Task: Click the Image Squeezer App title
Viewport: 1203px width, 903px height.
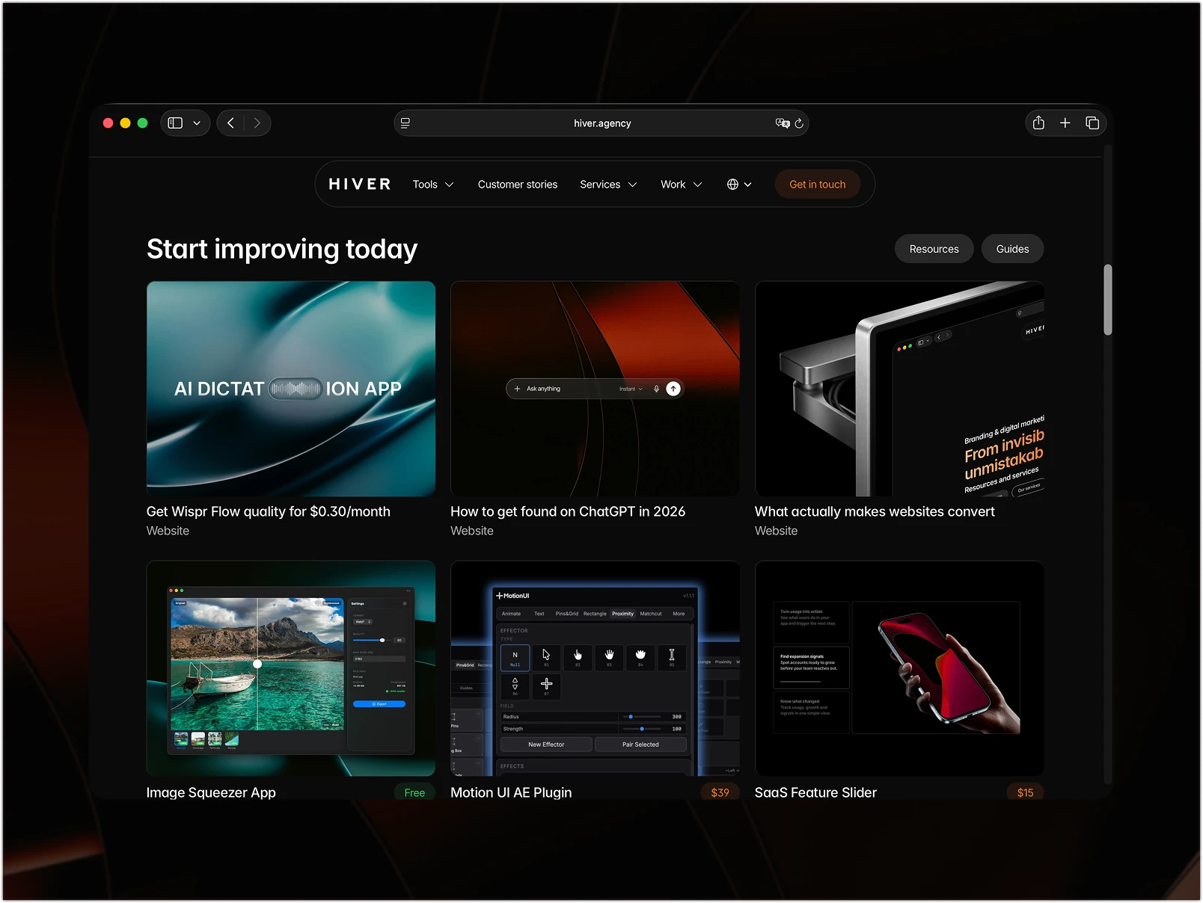Action: click(211, 792)
